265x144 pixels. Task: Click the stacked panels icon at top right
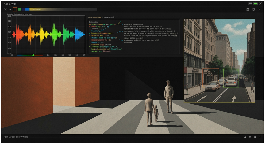248,9
